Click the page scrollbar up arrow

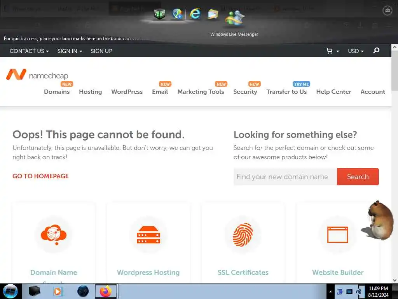point(395,47)
